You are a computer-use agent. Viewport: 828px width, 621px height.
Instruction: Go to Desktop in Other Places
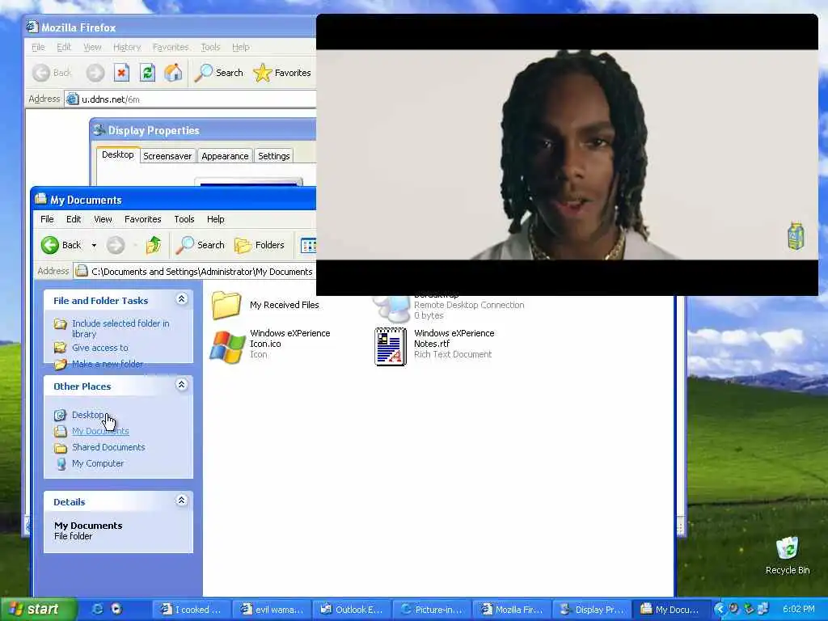pyautogui.click(x=87, y=415)
